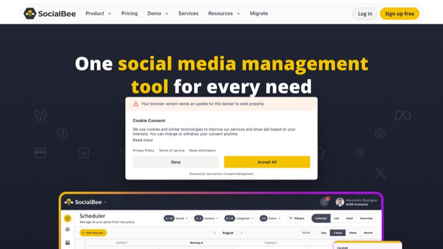Remove the Content filter chip
The image size is (443, 249).
217,219
